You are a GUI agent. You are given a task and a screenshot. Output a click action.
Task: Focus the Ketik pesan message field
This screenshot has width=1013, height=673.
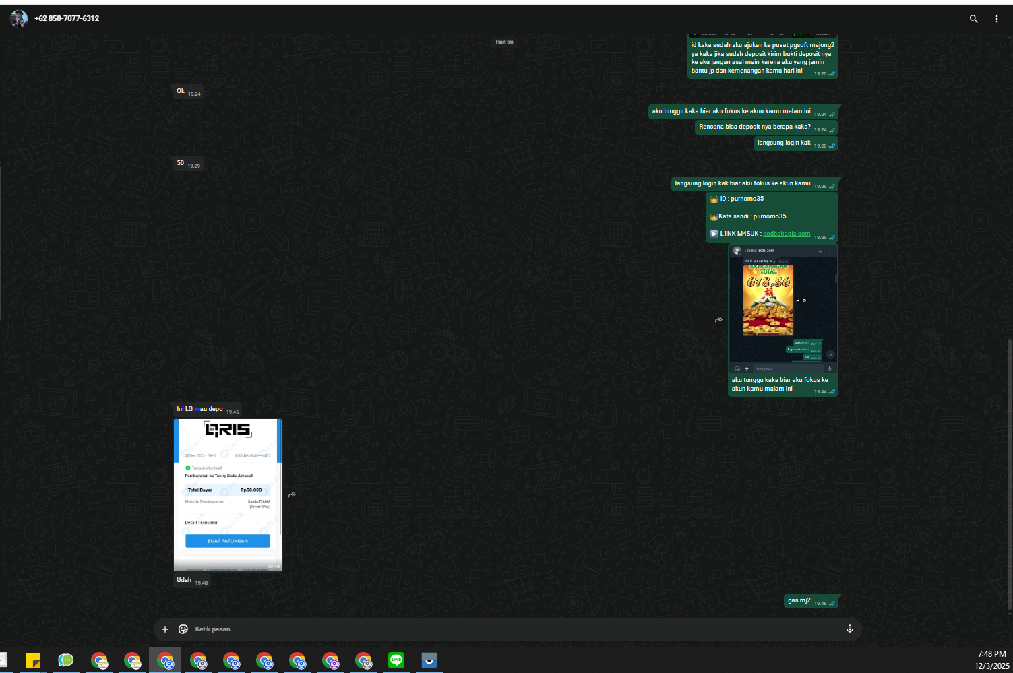(x=516, y=629)
